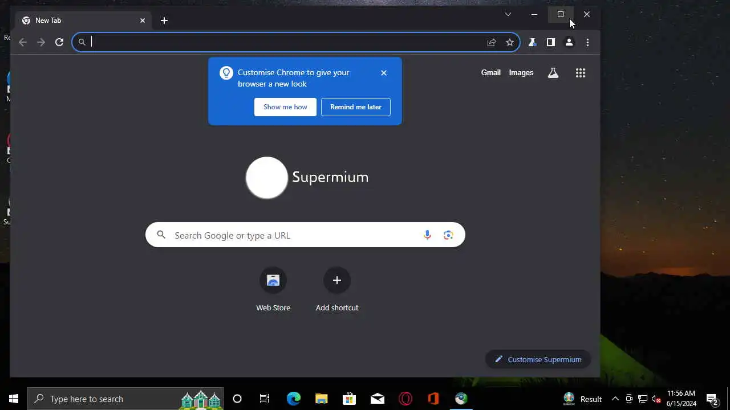Image resolution: width=730 pixels, height=410 pixels.
Task: Open Cortana circle icon on taskbar
Action: [237, 399]
